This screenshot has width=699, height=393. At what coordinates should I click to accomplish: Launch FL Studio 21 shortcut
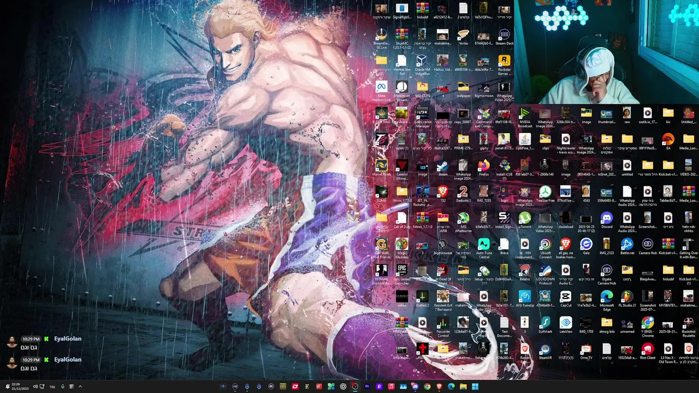(x=627, y=299)
